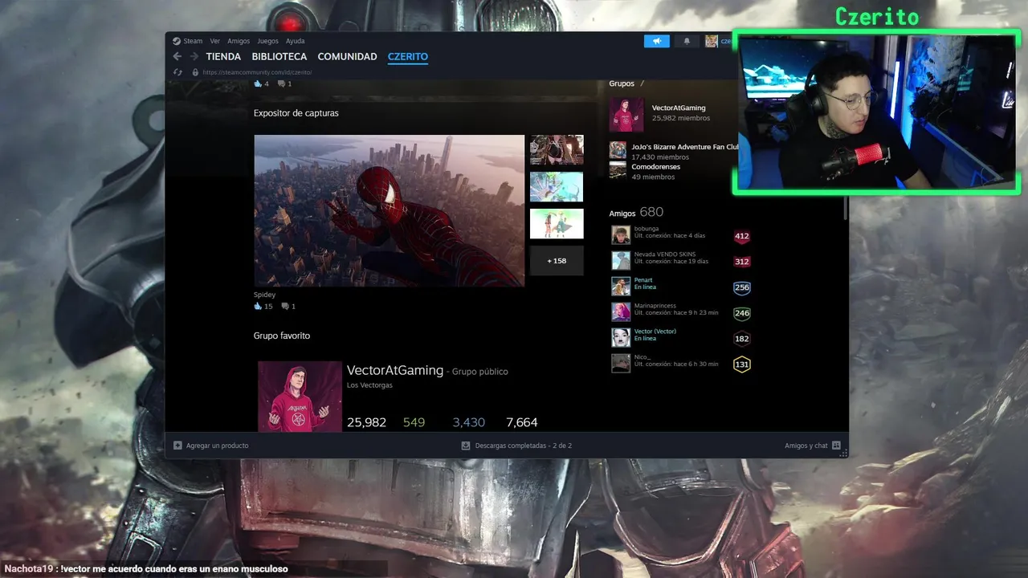This screenshot has height=578, width=1028.
Task: Open Nevada VENDO SKINS avatar
Action: coord(621,260)
